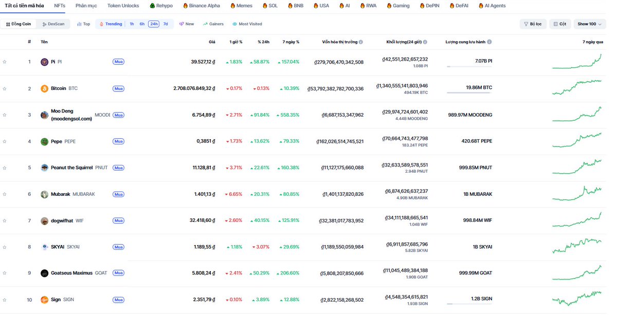Open the Pi 7-day sparkline chart
Viewport: 617px width, 317px height.
tap(576, 62)
